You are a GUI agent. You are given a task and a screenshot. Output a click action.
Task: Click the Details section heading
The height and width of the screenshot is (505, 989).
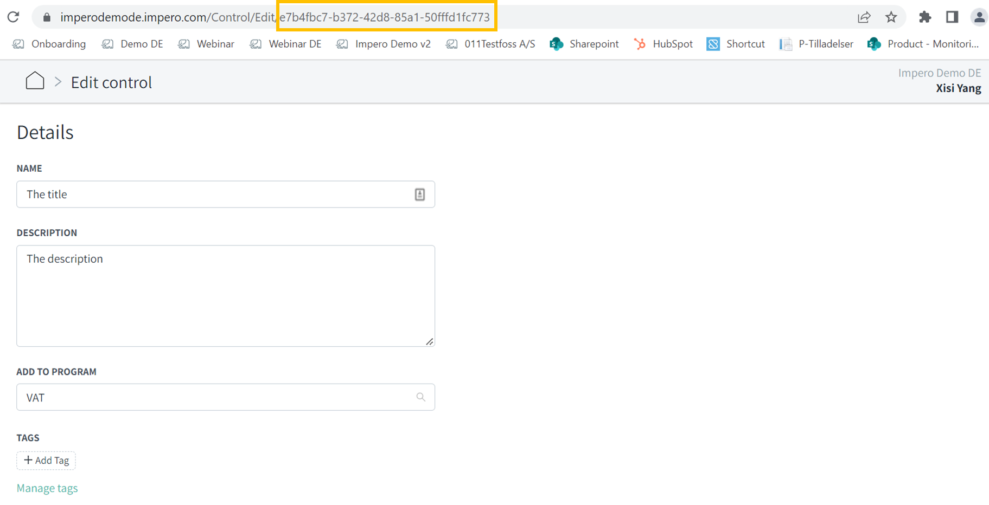click(45, 132)
